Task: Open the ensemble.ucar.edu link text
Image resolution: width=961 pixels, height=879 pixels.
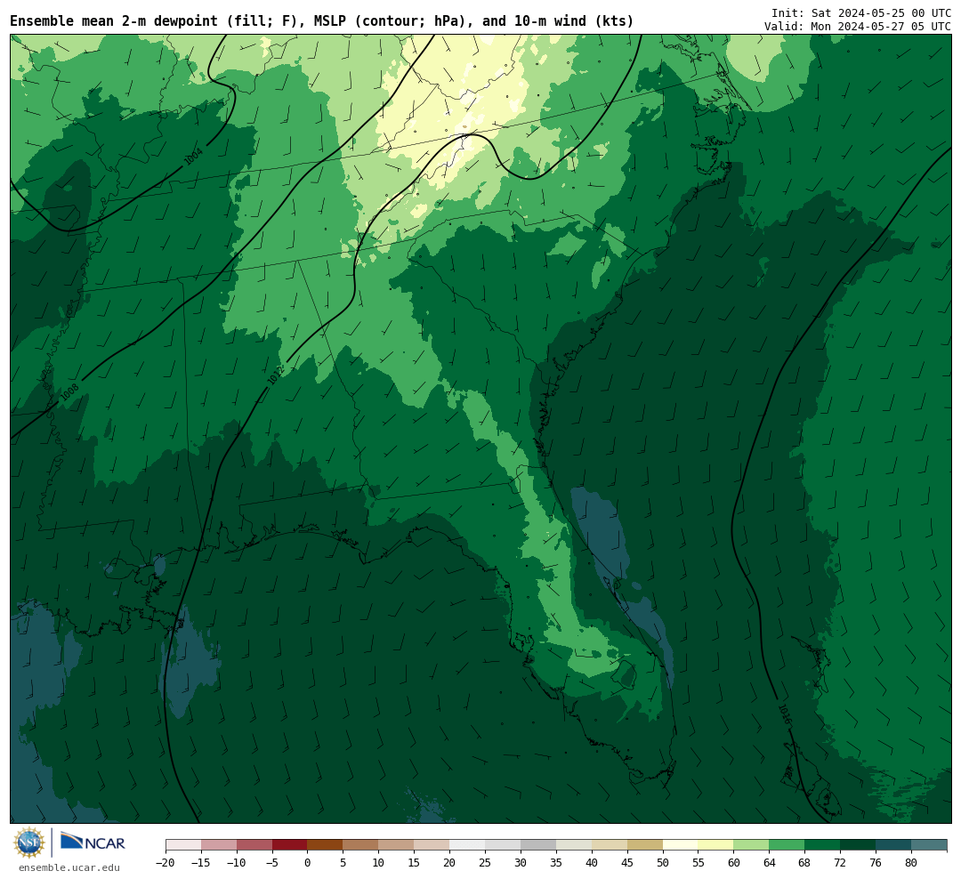Action: pos(69,867)
